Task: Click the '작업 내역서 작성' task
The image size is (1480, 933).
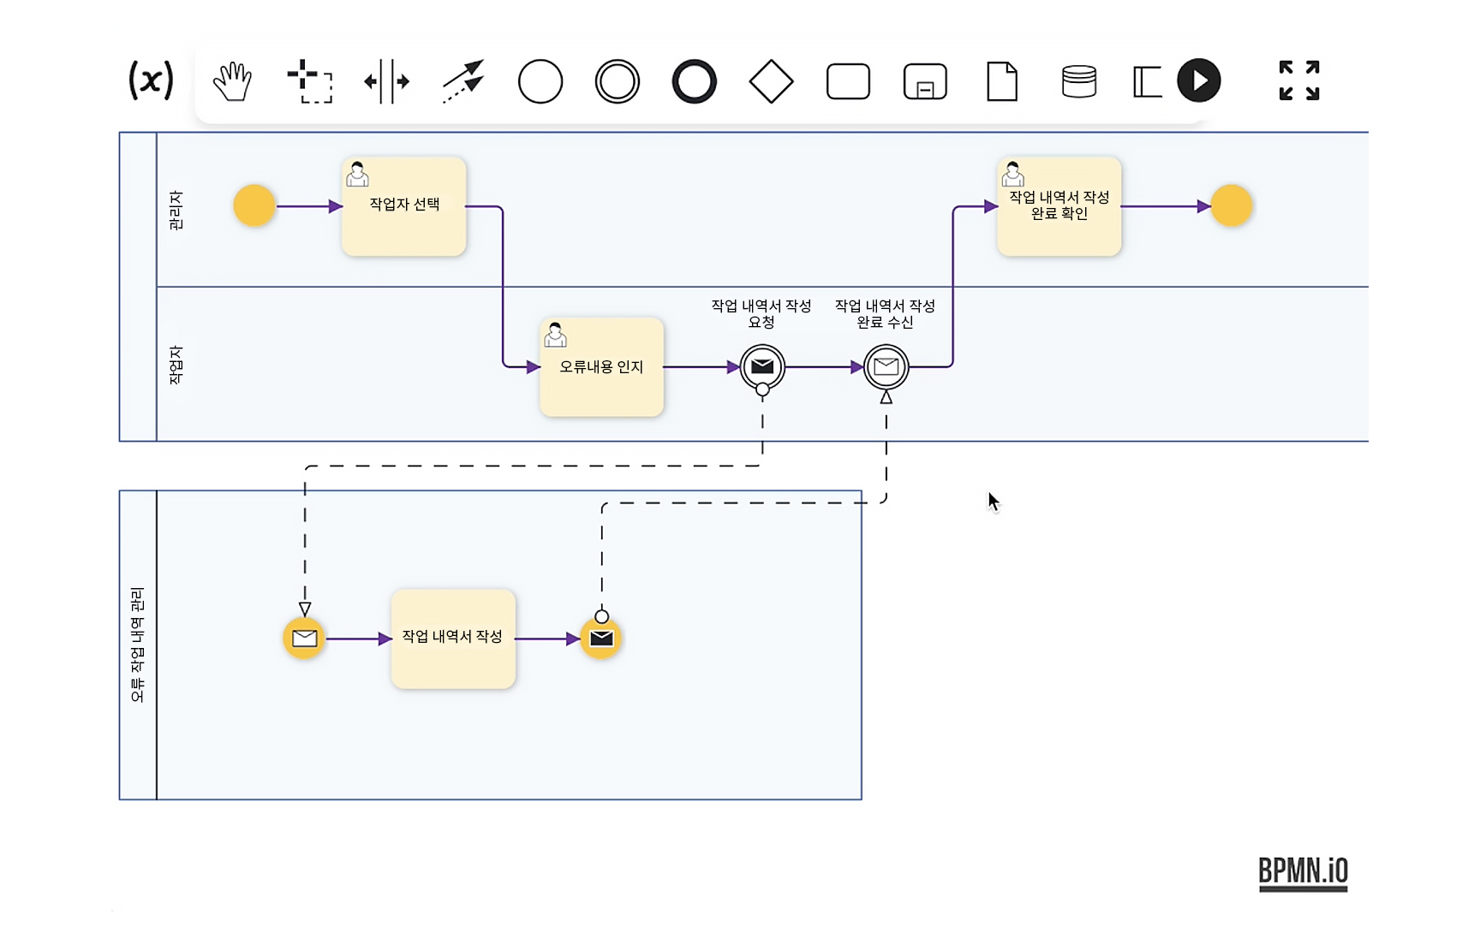Action: point(453,639)
